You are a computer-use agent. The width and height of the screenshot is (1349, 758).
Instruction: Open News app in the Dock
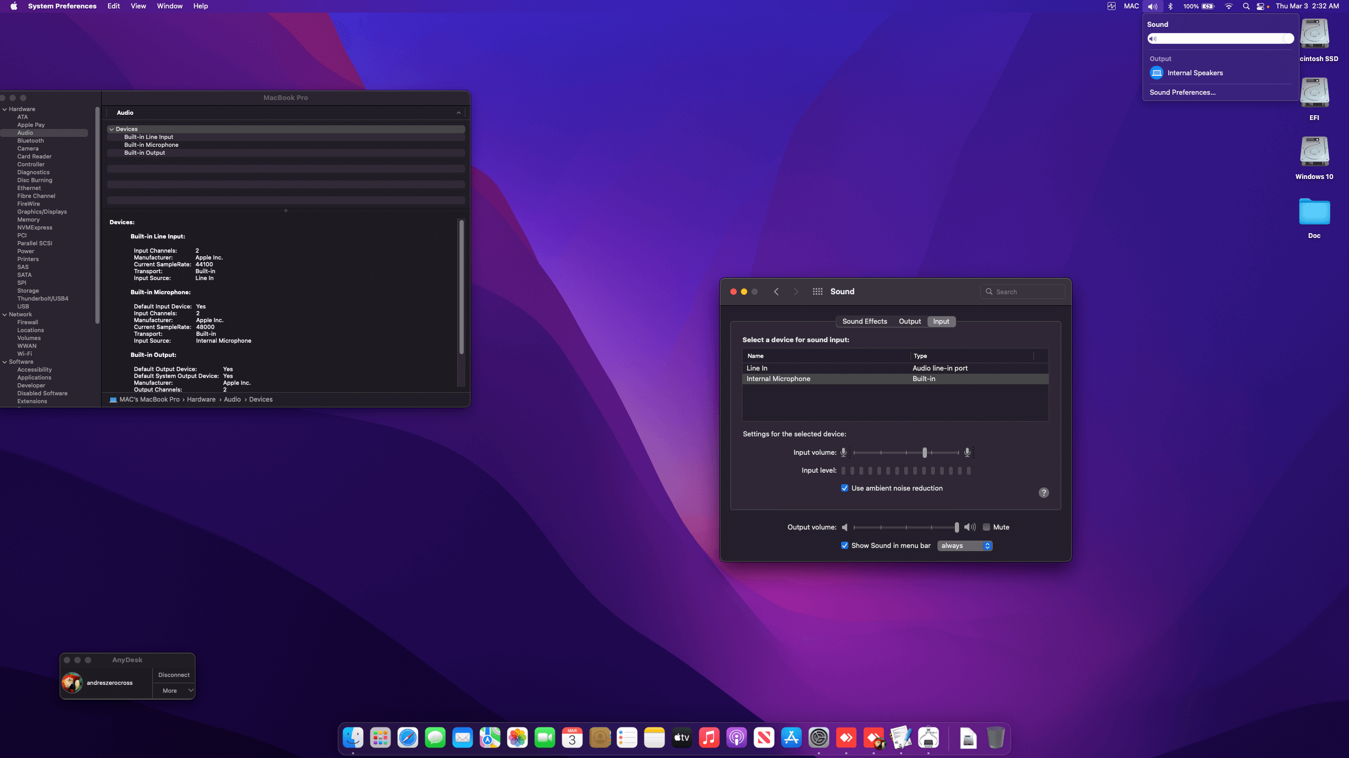pos(764,738)
